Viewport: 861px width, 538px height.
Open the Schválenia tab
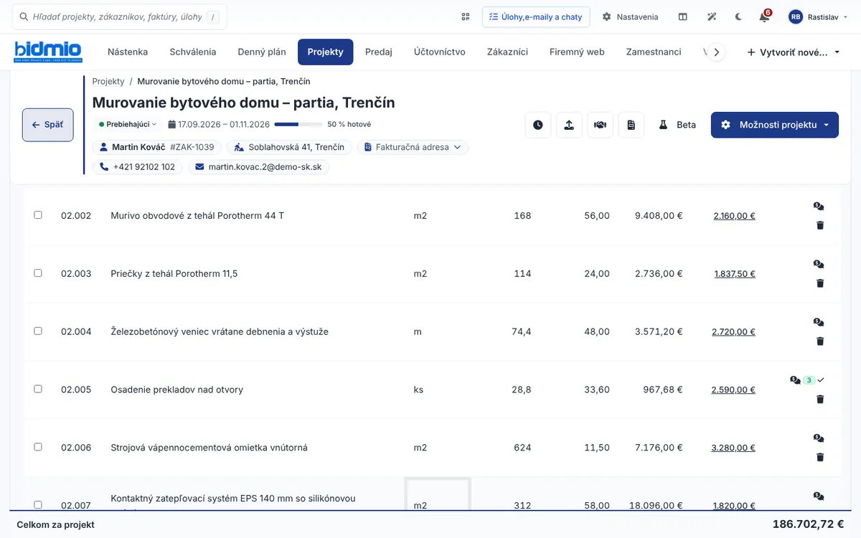coord(193,52)
